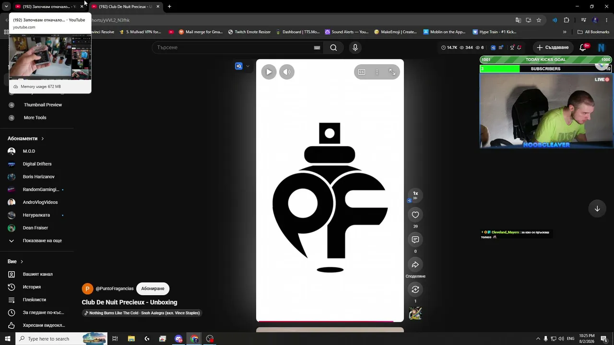Open Вашият канал page
614x345 pixels.
coord(37,274)
